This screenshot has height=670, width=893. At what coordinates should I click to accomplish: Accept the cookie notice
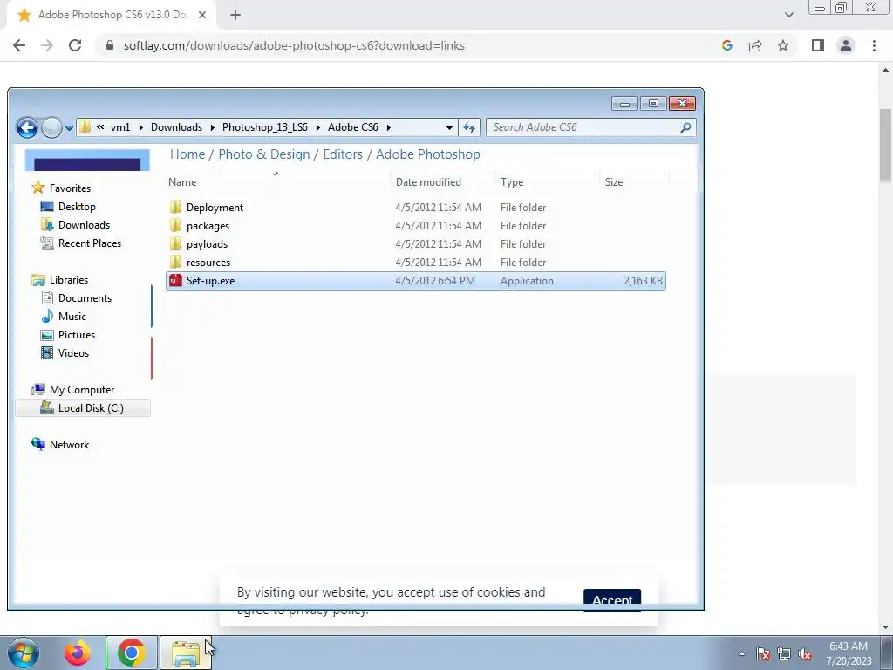point(612,600)
